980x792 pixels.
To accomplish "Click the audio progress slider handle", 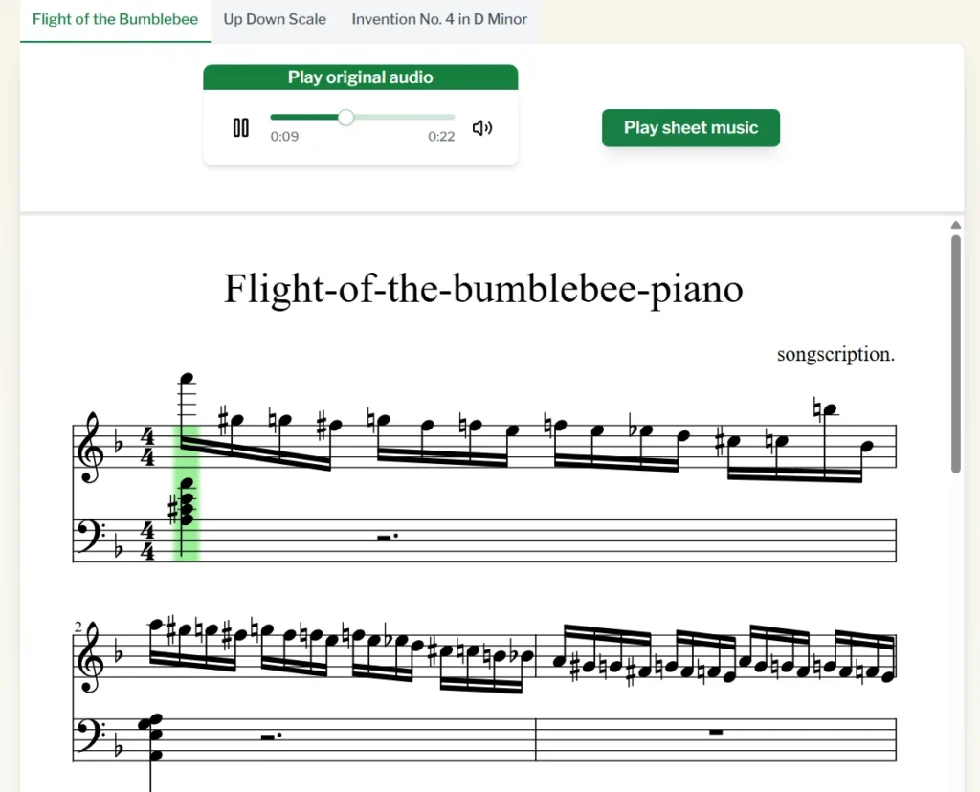I will (x=345, y=118).
